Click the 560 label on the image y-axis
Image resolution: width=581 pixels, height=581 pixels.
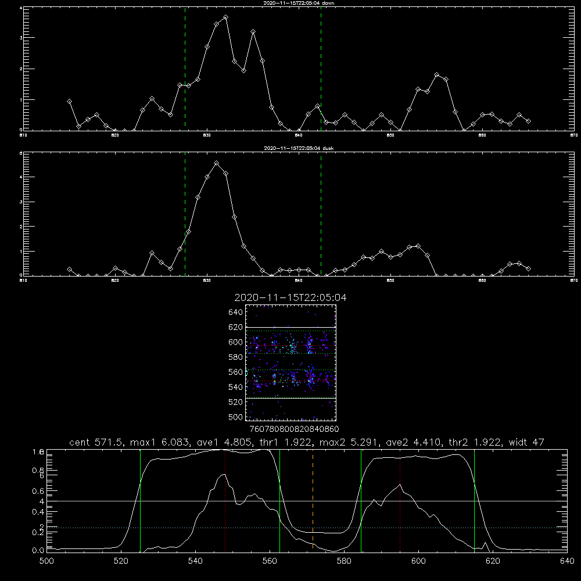[236, 372]
